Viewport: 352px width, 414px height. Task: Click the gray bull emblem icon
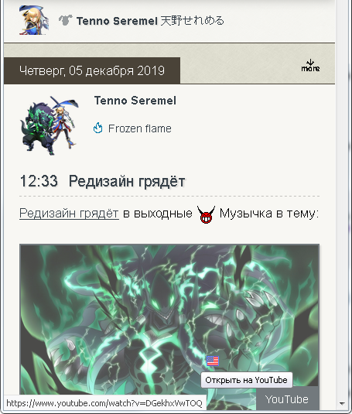tap(65, 20)
